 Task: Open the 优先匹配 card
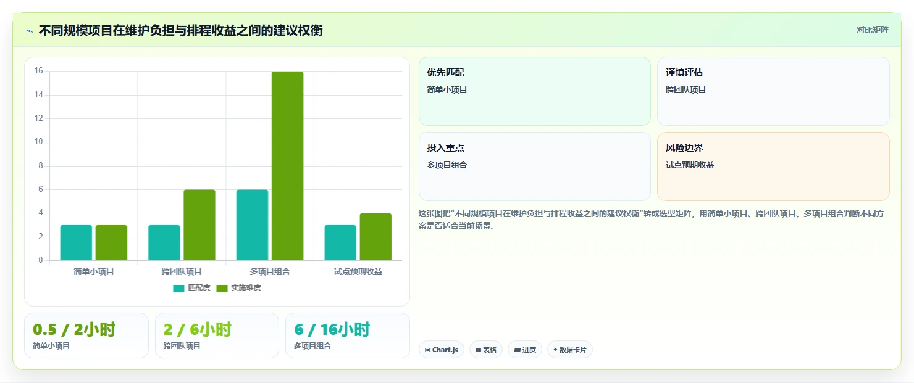(x=535, y=91)
